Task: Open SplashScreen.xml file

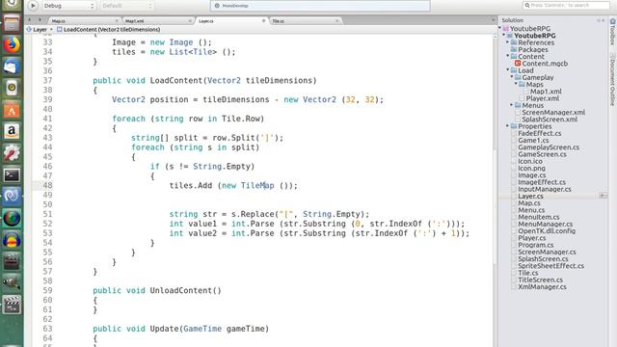Action: click(x=550, y=120)
